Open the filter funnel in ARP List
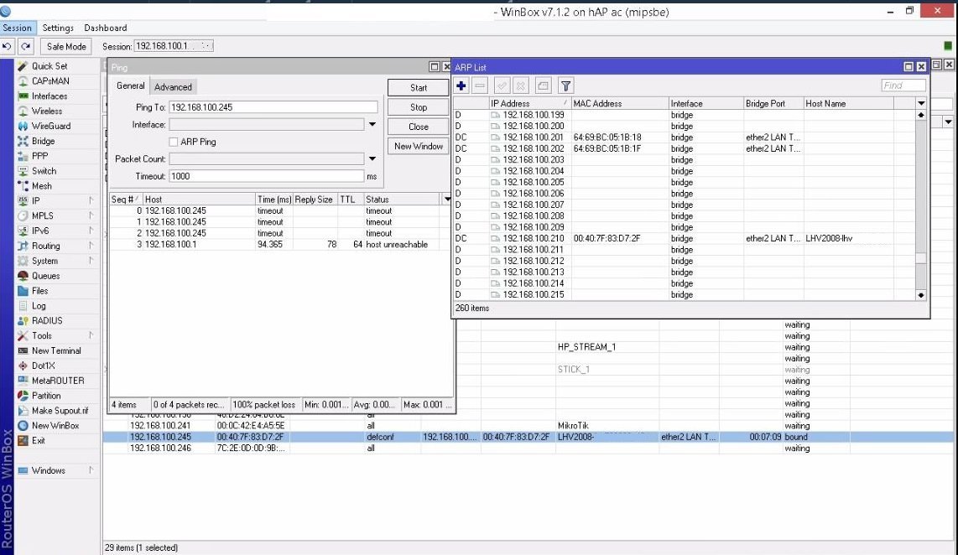958x555 pixels. point(565,86)
